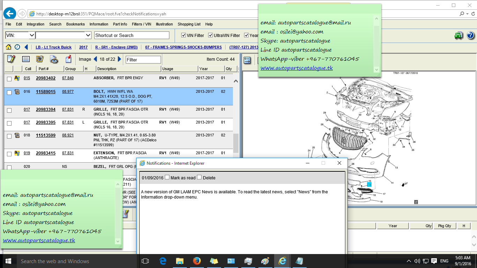
Task: Click the illustration swap arrows icon
Action: pyautogui.click(x=247, y=60)
